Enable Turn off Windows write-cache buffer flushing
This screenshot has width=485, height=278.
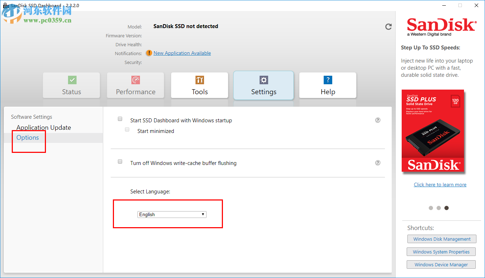click(x=120, y=162)
